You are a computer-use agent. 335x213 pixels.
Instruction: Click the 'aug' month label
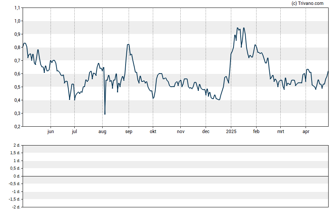coord(102,132)
